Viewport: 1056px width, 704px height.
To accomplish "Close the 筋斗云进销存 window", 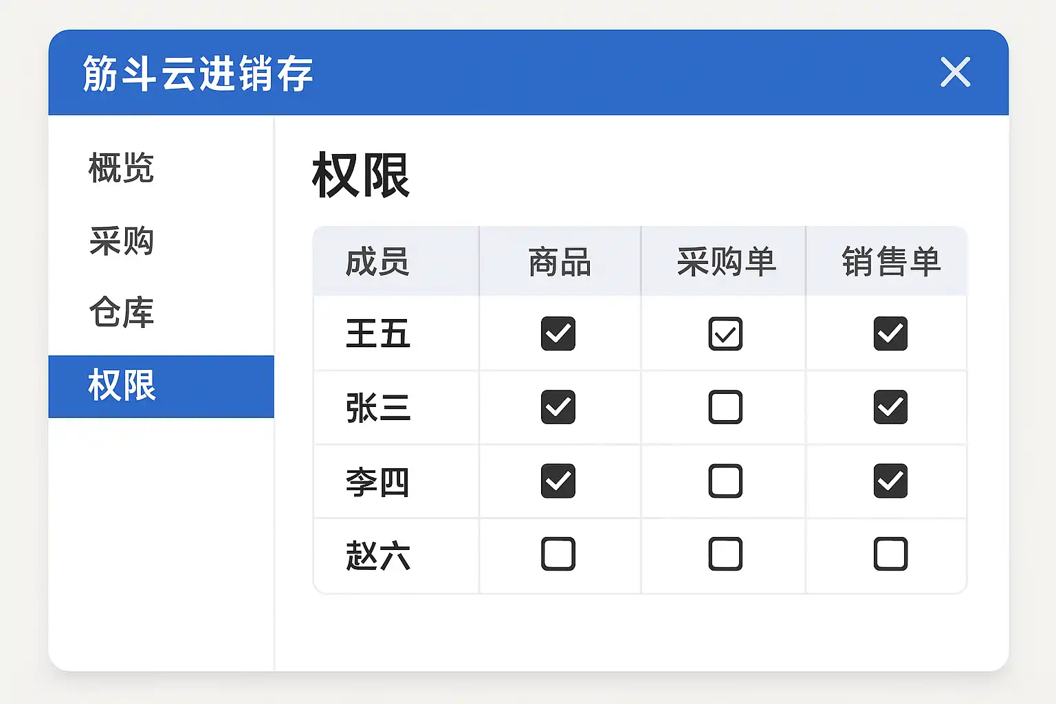I will pyautogui.click(x=955, y=72).
